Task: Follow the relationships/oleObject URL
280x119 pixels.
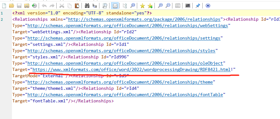Action: click(125, 63)
